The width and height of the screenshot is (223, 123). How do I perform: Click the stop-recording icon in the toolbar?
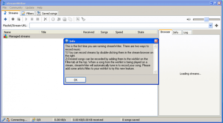click(19, 19)
